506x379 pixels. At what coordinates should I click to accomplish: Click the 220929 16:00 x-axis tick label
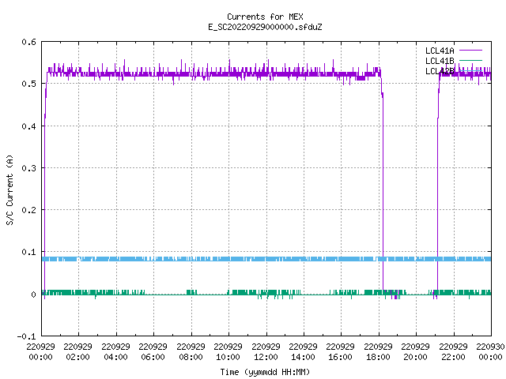pyautogui.click(x=340, y=351)
